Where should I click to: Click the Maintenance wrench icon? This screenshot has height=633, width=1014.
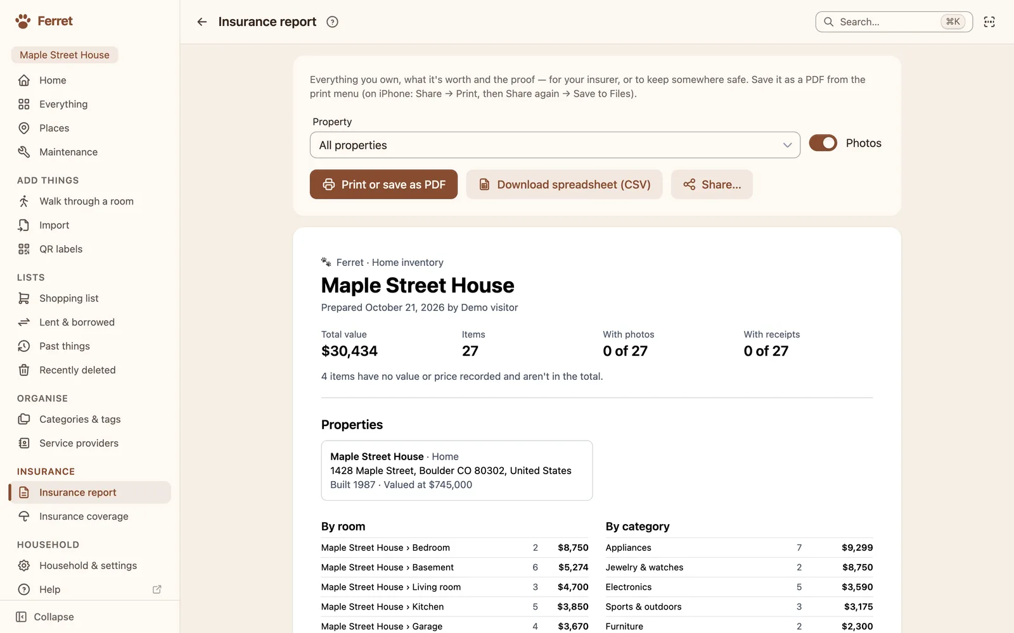(x=24, y=152)
